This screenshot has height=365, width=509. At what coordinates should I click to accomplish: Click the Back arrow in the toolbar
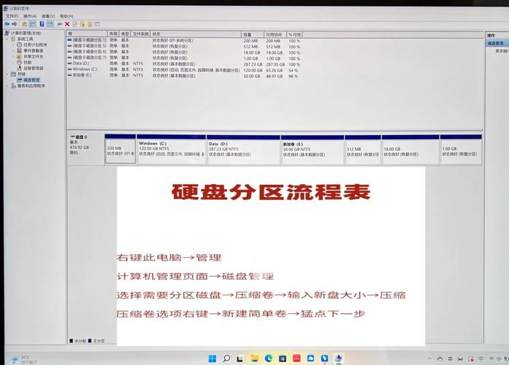tap(7, 24)
